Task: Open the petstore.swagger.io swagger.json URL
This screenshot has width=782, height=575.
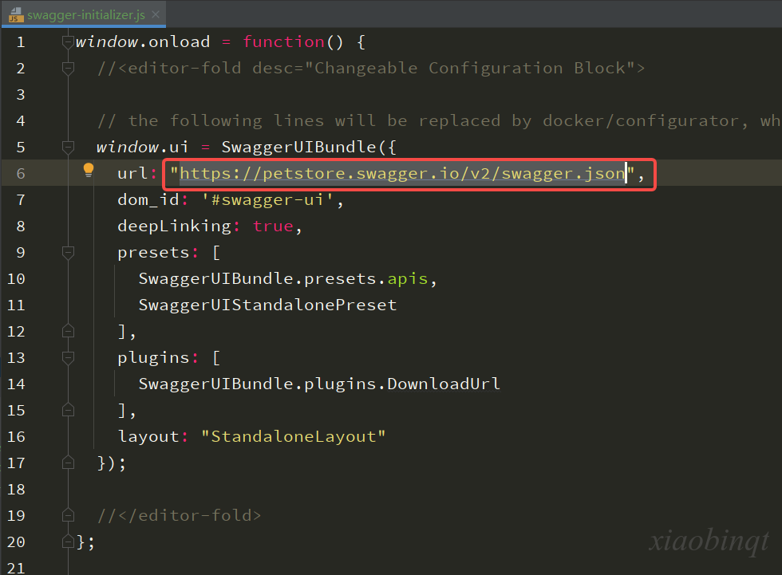Action: (x=402, y=173)
